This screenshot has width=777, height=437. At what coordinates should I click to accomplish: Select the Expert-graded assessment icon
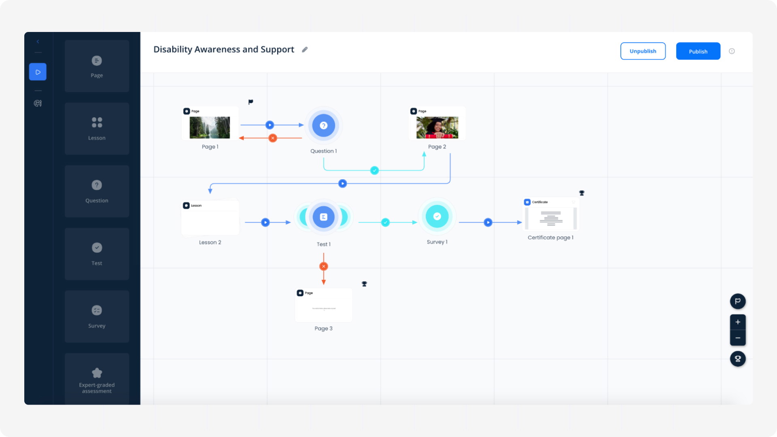click(96, 373)
